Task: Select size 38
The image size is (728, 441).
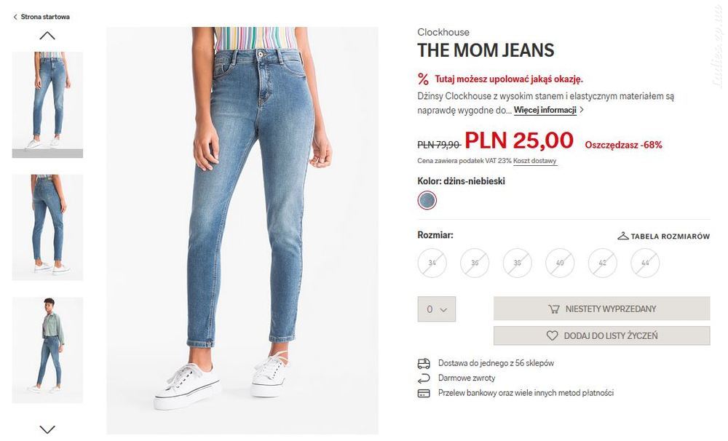Action: tap(517, 263)
